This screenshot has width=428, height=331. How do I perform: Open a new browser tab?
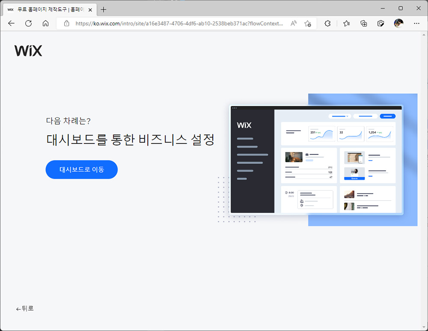104,10
